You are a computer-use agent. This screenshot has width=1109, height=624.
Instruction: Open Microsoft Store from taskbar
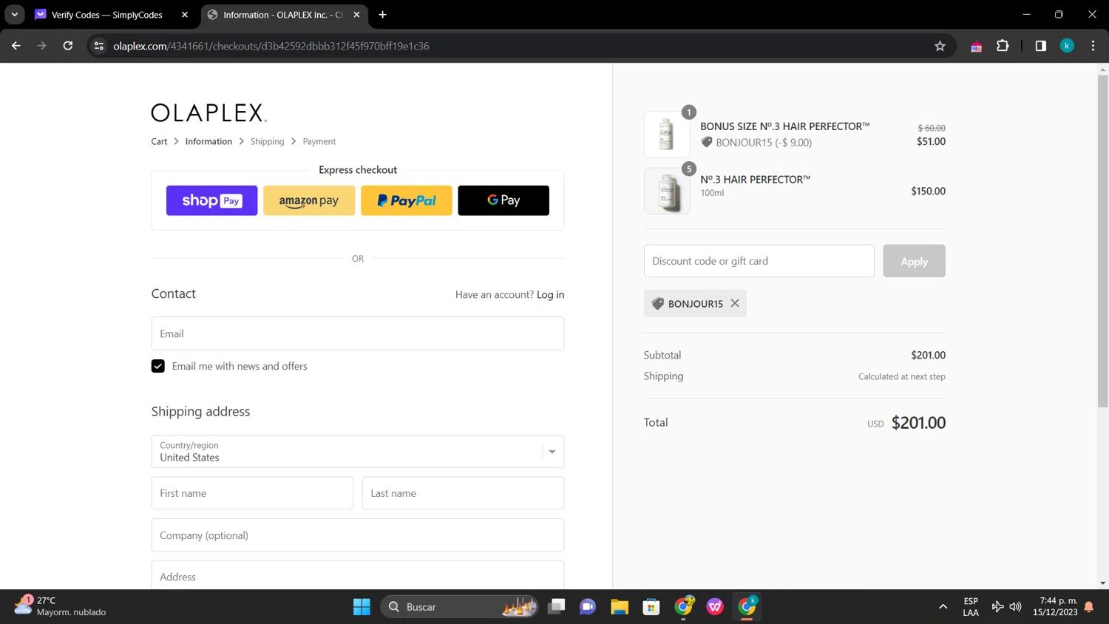coord(651,607)
